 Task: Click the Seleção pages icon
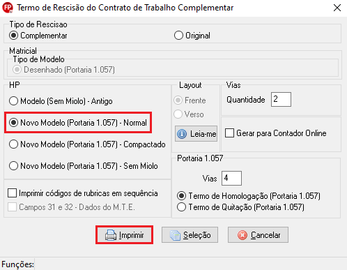(x=175, y=235)
